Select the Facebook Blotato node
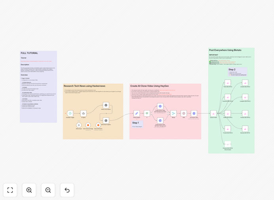The height and width of the screenshot is (200, 274). click(228, 97)
